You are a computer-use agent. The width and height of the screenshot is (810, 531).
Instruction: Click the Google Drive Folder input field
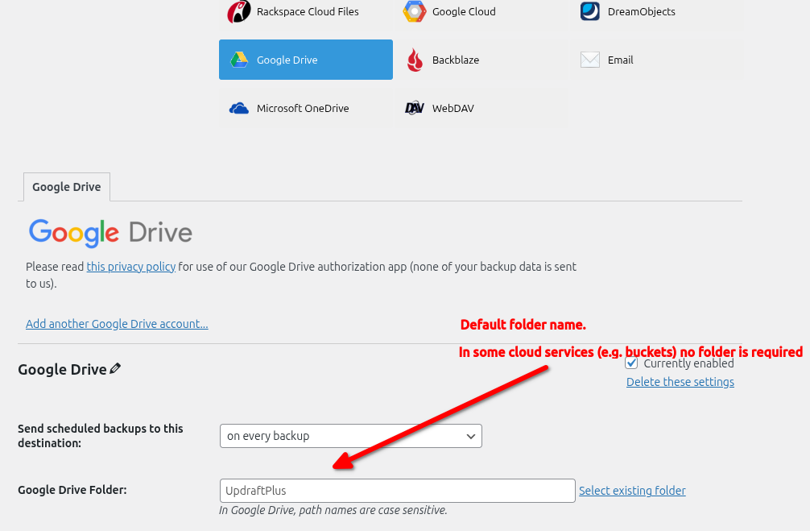(397, 490)
